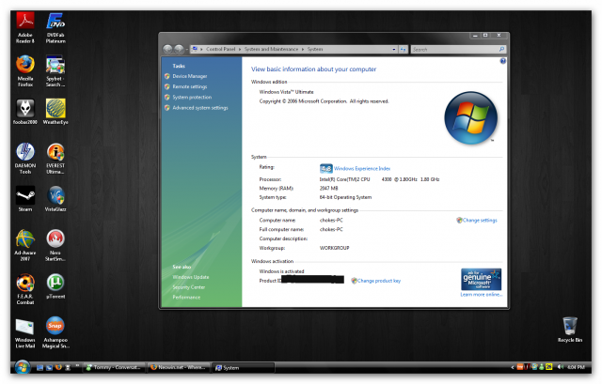Click the Intel Core 2 CPU processor value
Screen dimensions: 602x384
point(379,179)
